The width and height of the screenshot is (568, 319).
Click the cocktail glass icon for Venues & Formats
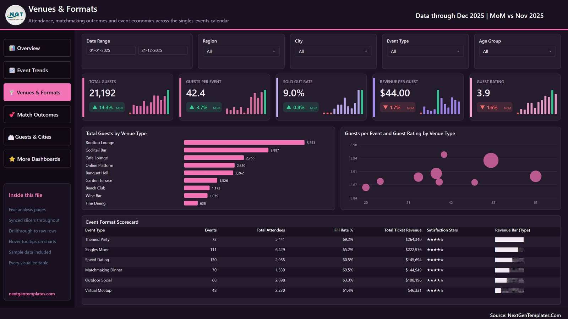[12, 93]
